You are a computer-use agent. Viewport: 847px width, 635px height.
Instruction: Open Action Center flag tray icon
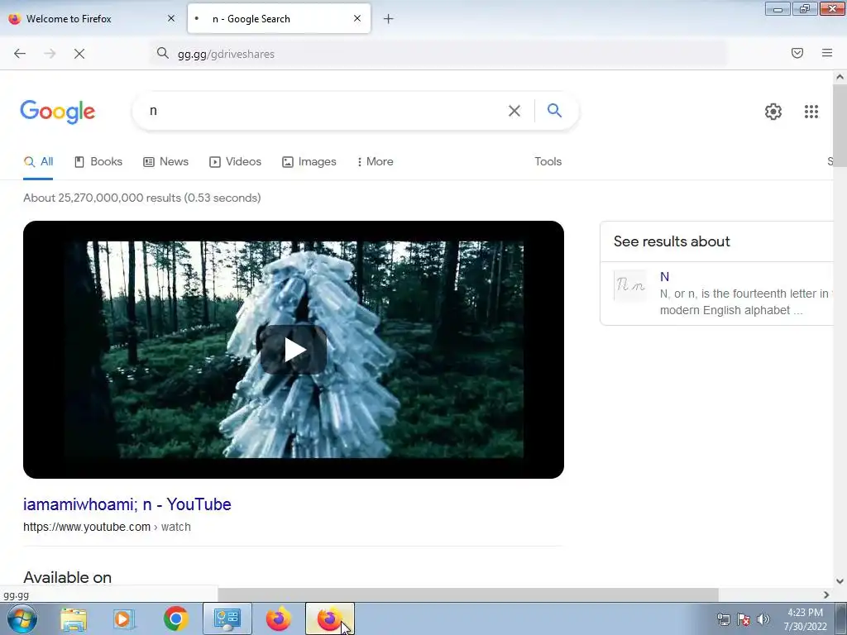click(x=744, y=619)
